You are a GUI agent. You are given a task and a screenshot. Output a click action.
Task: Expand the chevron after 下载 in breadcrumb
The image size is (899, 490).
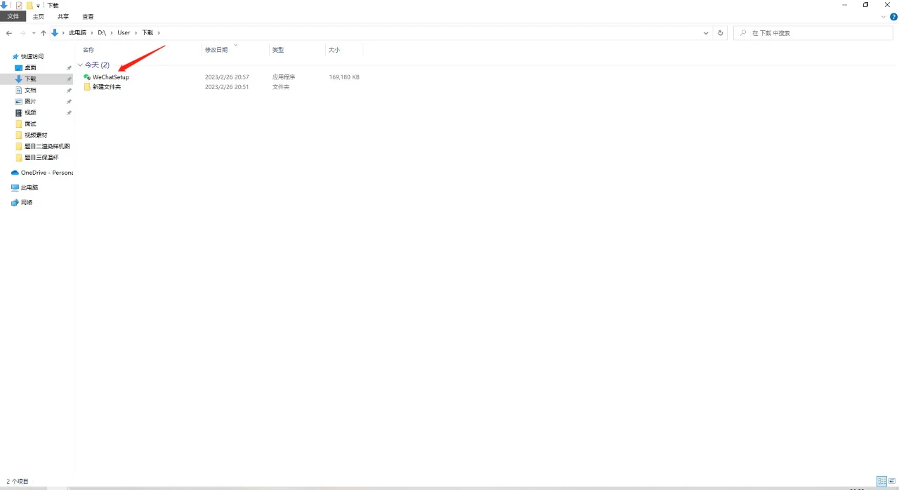click(159, 33)
